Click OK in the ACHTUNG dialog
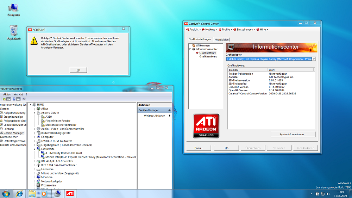352x198 pixels. tap(78, 70)
